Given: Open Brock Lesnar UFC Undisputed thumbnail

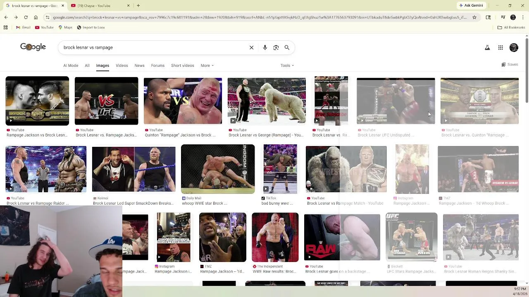Looking at the screenshot, I should click(x=396, y=101).
